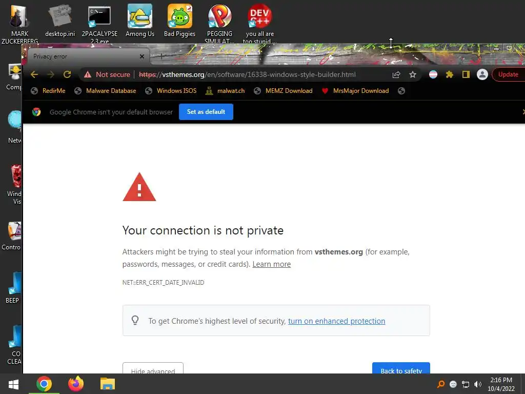Click the NET::ERR_CERT_DATE_INVALID error code
This screenshot has width=525, height=394.
[163, 283]
